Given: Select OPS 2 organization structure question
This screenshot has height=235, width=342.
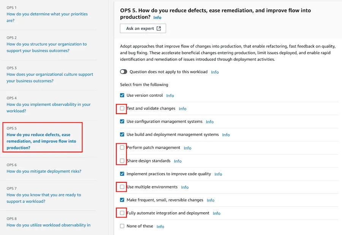Looking at the screenshot, I should point(47,47).
